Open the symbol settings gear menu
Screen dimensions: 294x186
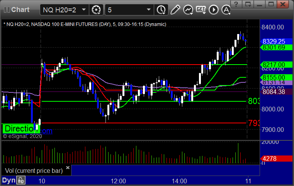[96, 10]
